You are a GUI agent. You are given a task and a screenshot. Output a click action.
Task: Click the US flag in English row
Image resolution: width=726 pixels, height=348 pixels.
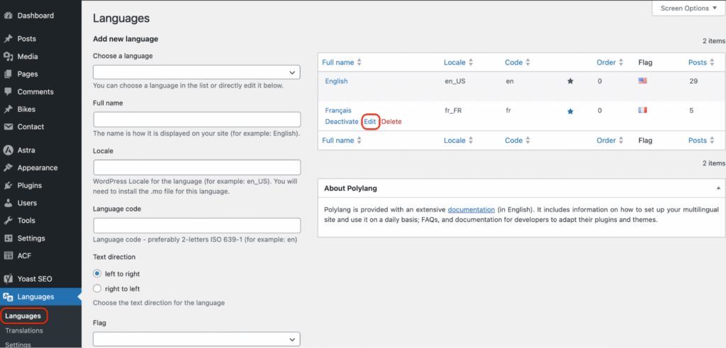tap(642, 81)
